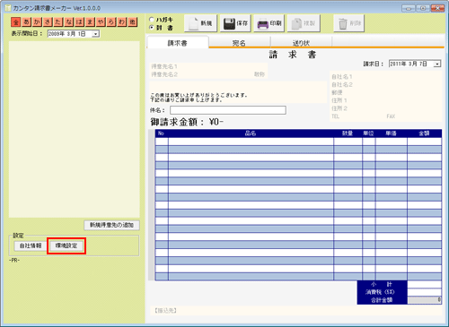
Task: Click the 御請求金額 amount text
Action: (187, 122)
